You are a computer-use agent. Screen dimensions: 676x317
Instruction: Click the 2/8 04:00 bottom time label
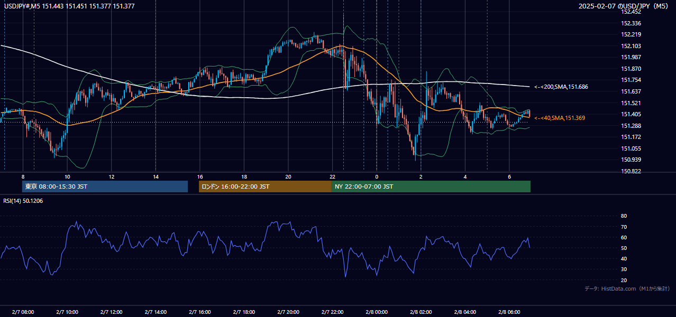465,312
